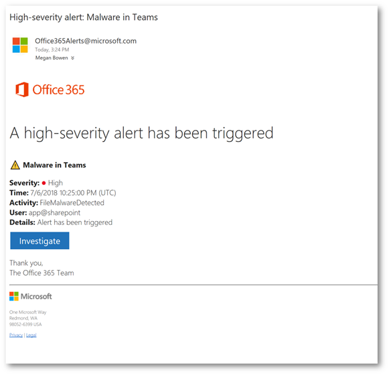Click the One Microsoft Way address text
The height and width of the screenshot is (375, 389).
coord(28,312)
